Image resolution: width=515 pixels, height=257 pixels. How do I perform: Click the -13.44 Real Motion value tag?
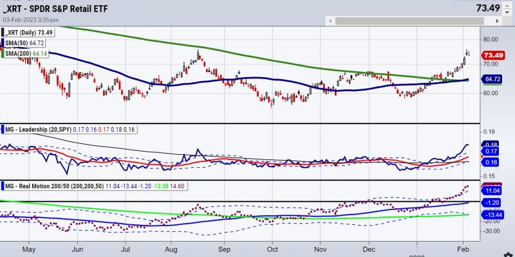(x=492, y=215)
